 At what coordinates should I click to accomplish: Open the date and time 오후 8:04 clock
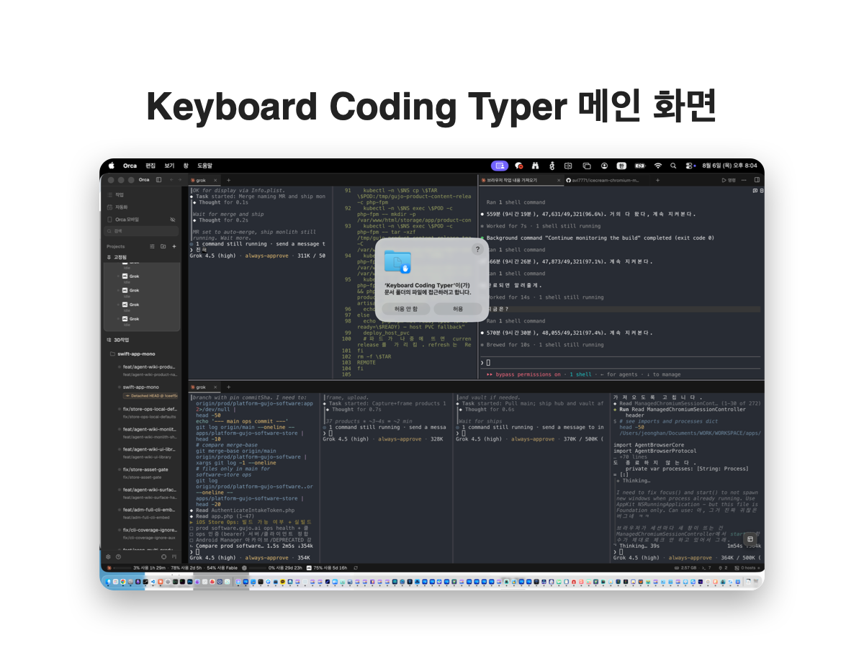[729, 166]
